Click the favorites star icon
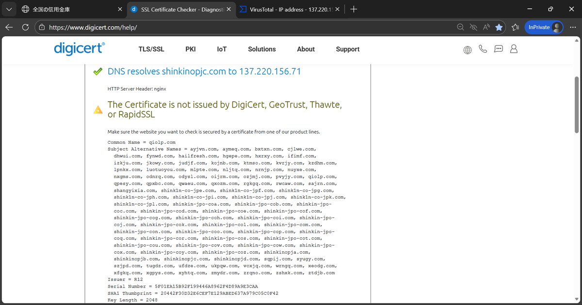This screenshot has height=305, width=582. [499, 28]
